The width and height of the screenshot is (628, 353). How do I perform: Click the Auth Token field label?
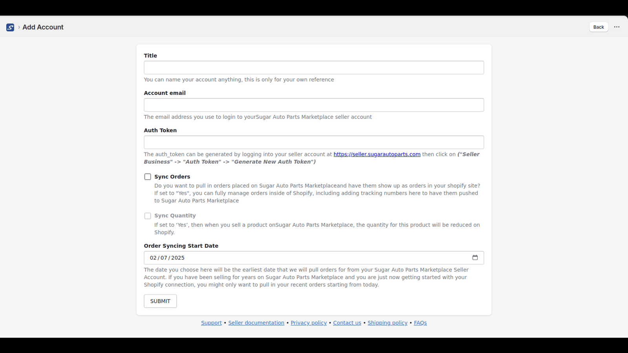[160, 130]
